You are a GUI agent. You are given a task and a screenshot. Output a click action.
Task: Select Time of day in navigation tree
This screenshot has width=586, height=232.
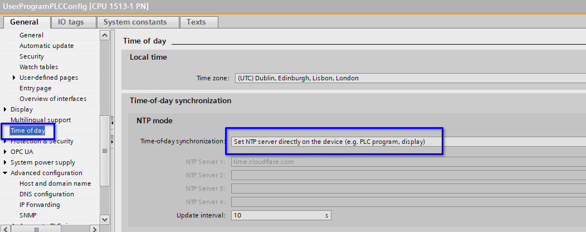click(x=28, y=130)
